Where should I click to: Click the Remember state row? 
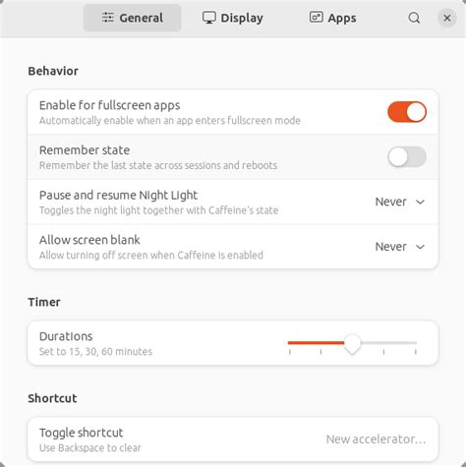[x=233, y=157]
